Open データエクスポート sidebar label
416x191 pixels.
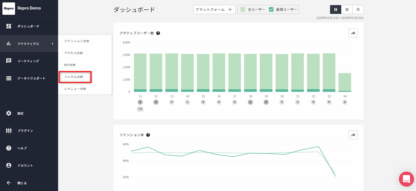pos(31,78)
